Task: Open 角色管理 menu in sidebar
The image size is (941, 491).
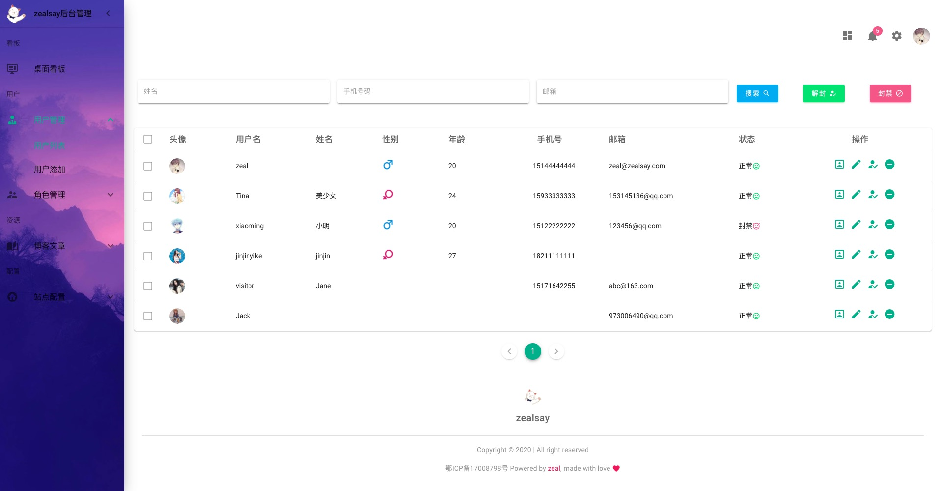Action: pyautogui.click(x=62, y=195)
